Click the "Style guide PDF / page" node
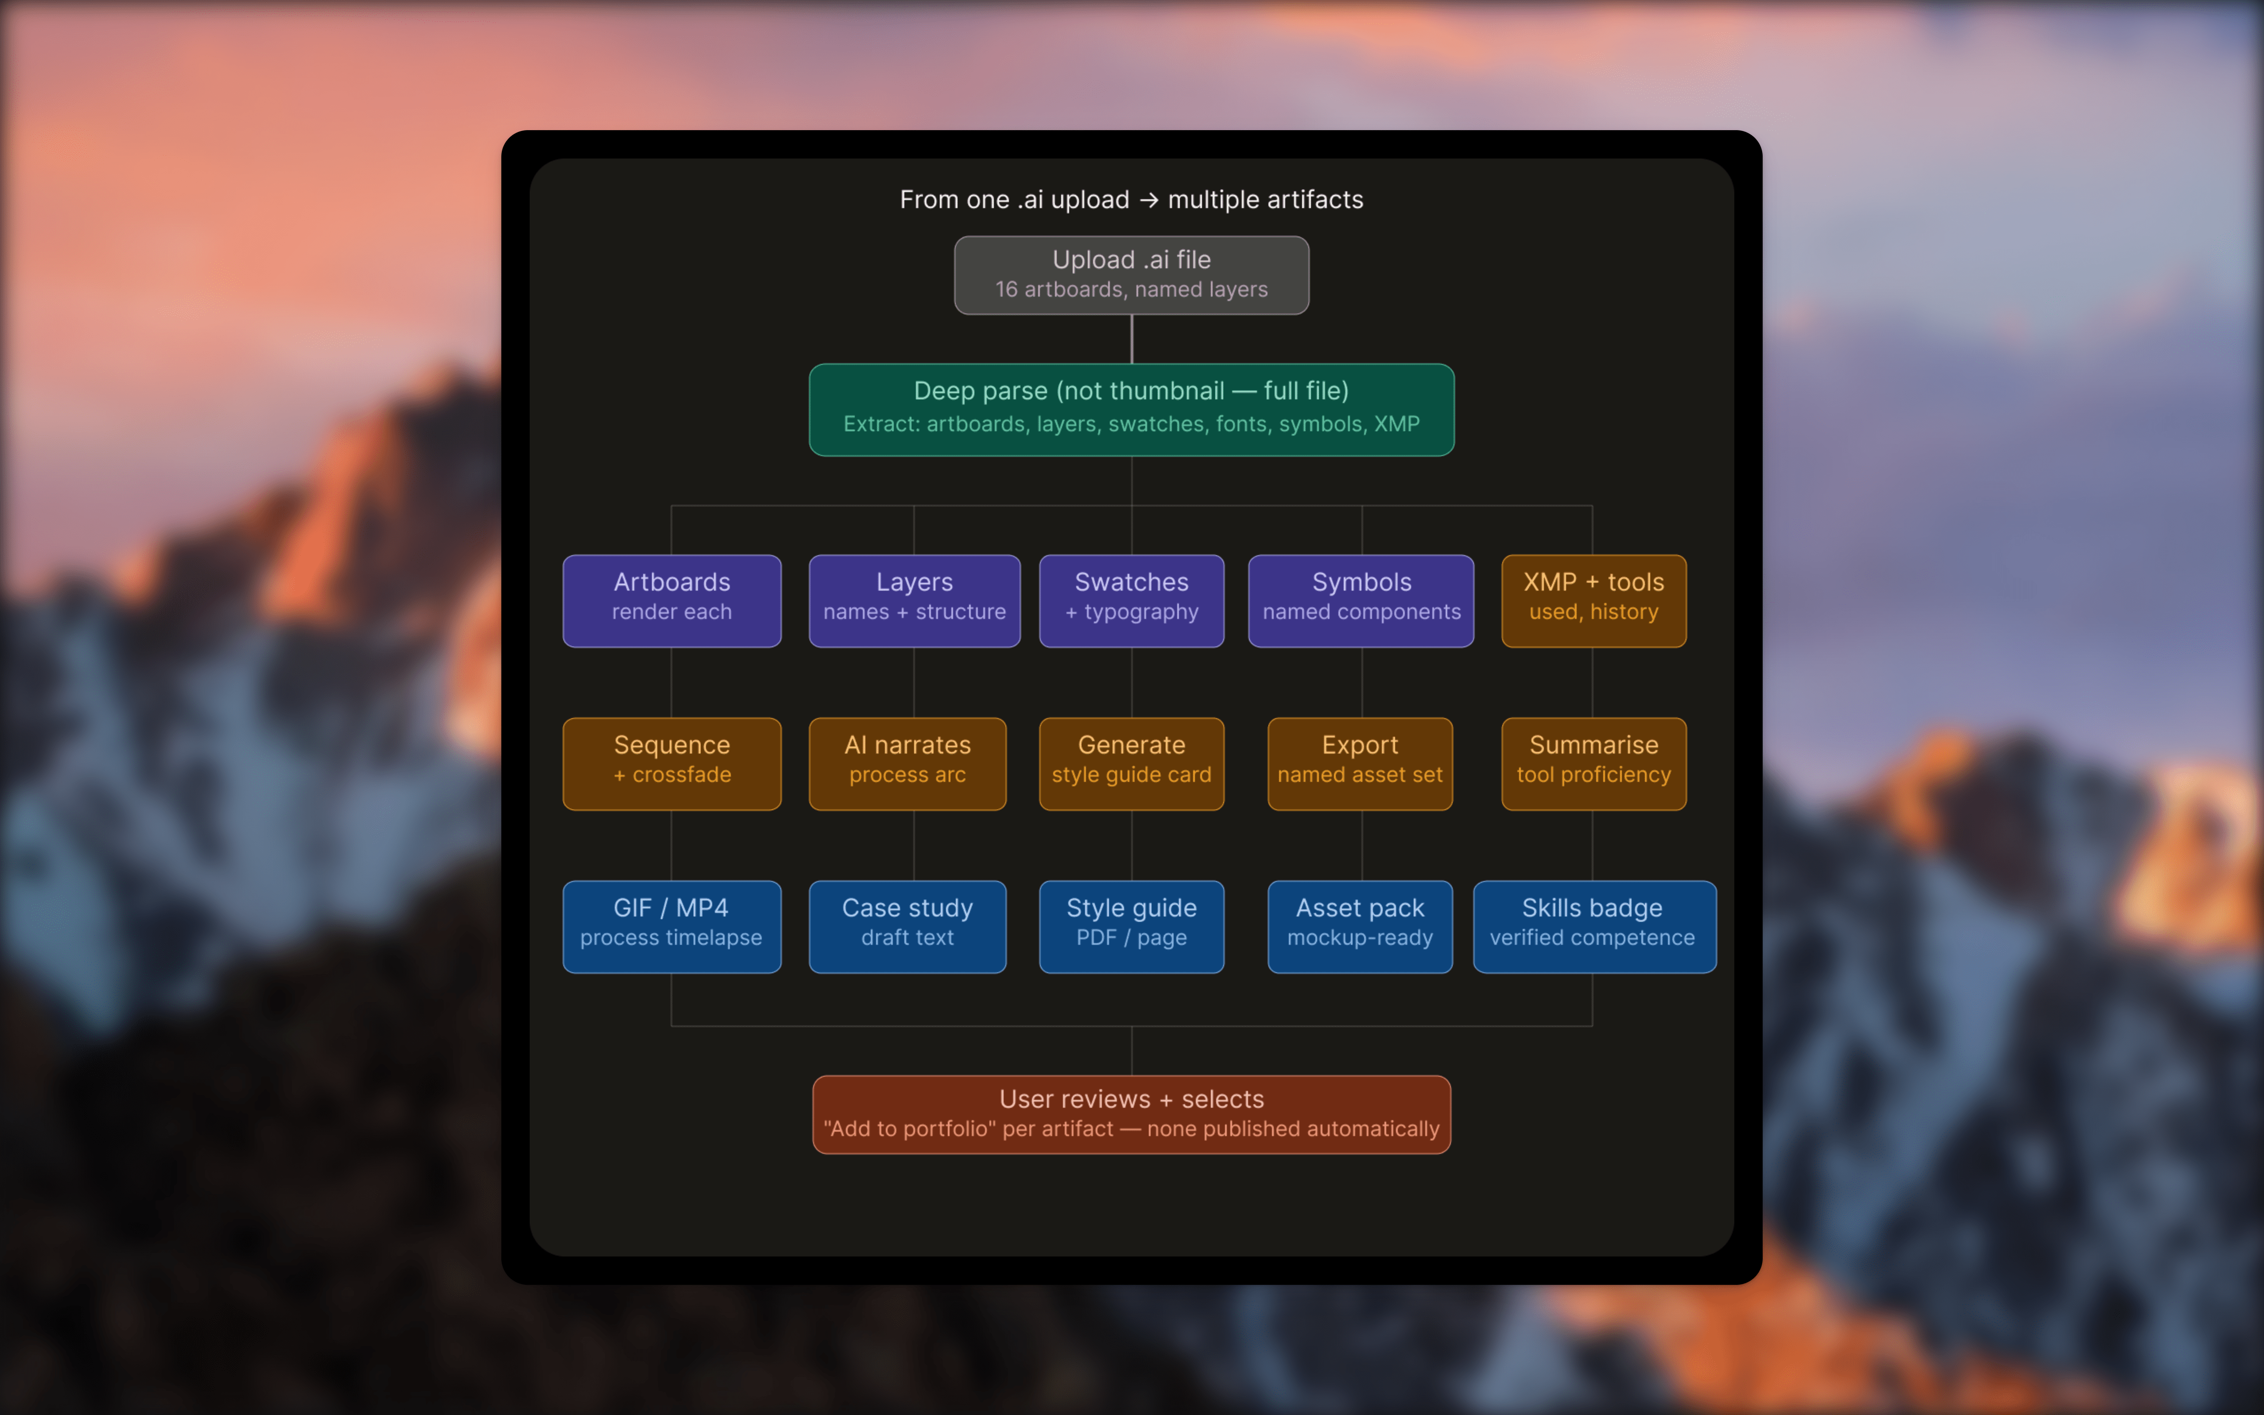This screenshot has height=1415, width=2264. pyautogui.click(x=1132, y=927)
